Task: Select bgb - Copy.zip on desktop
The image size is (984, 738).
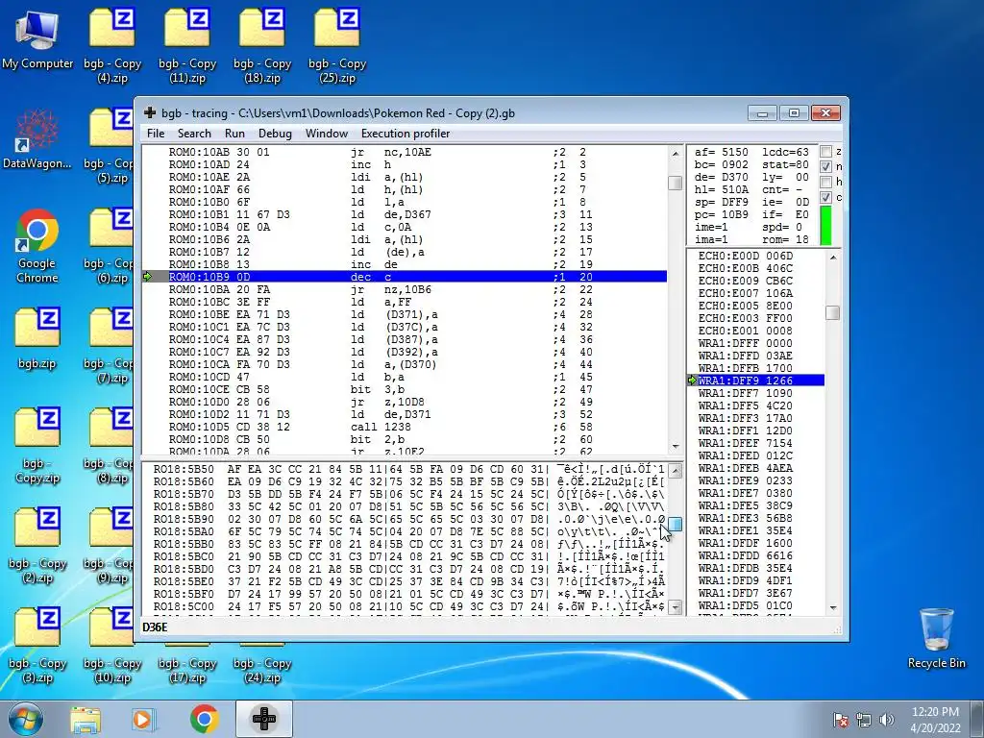Action: tap(37, 446)
